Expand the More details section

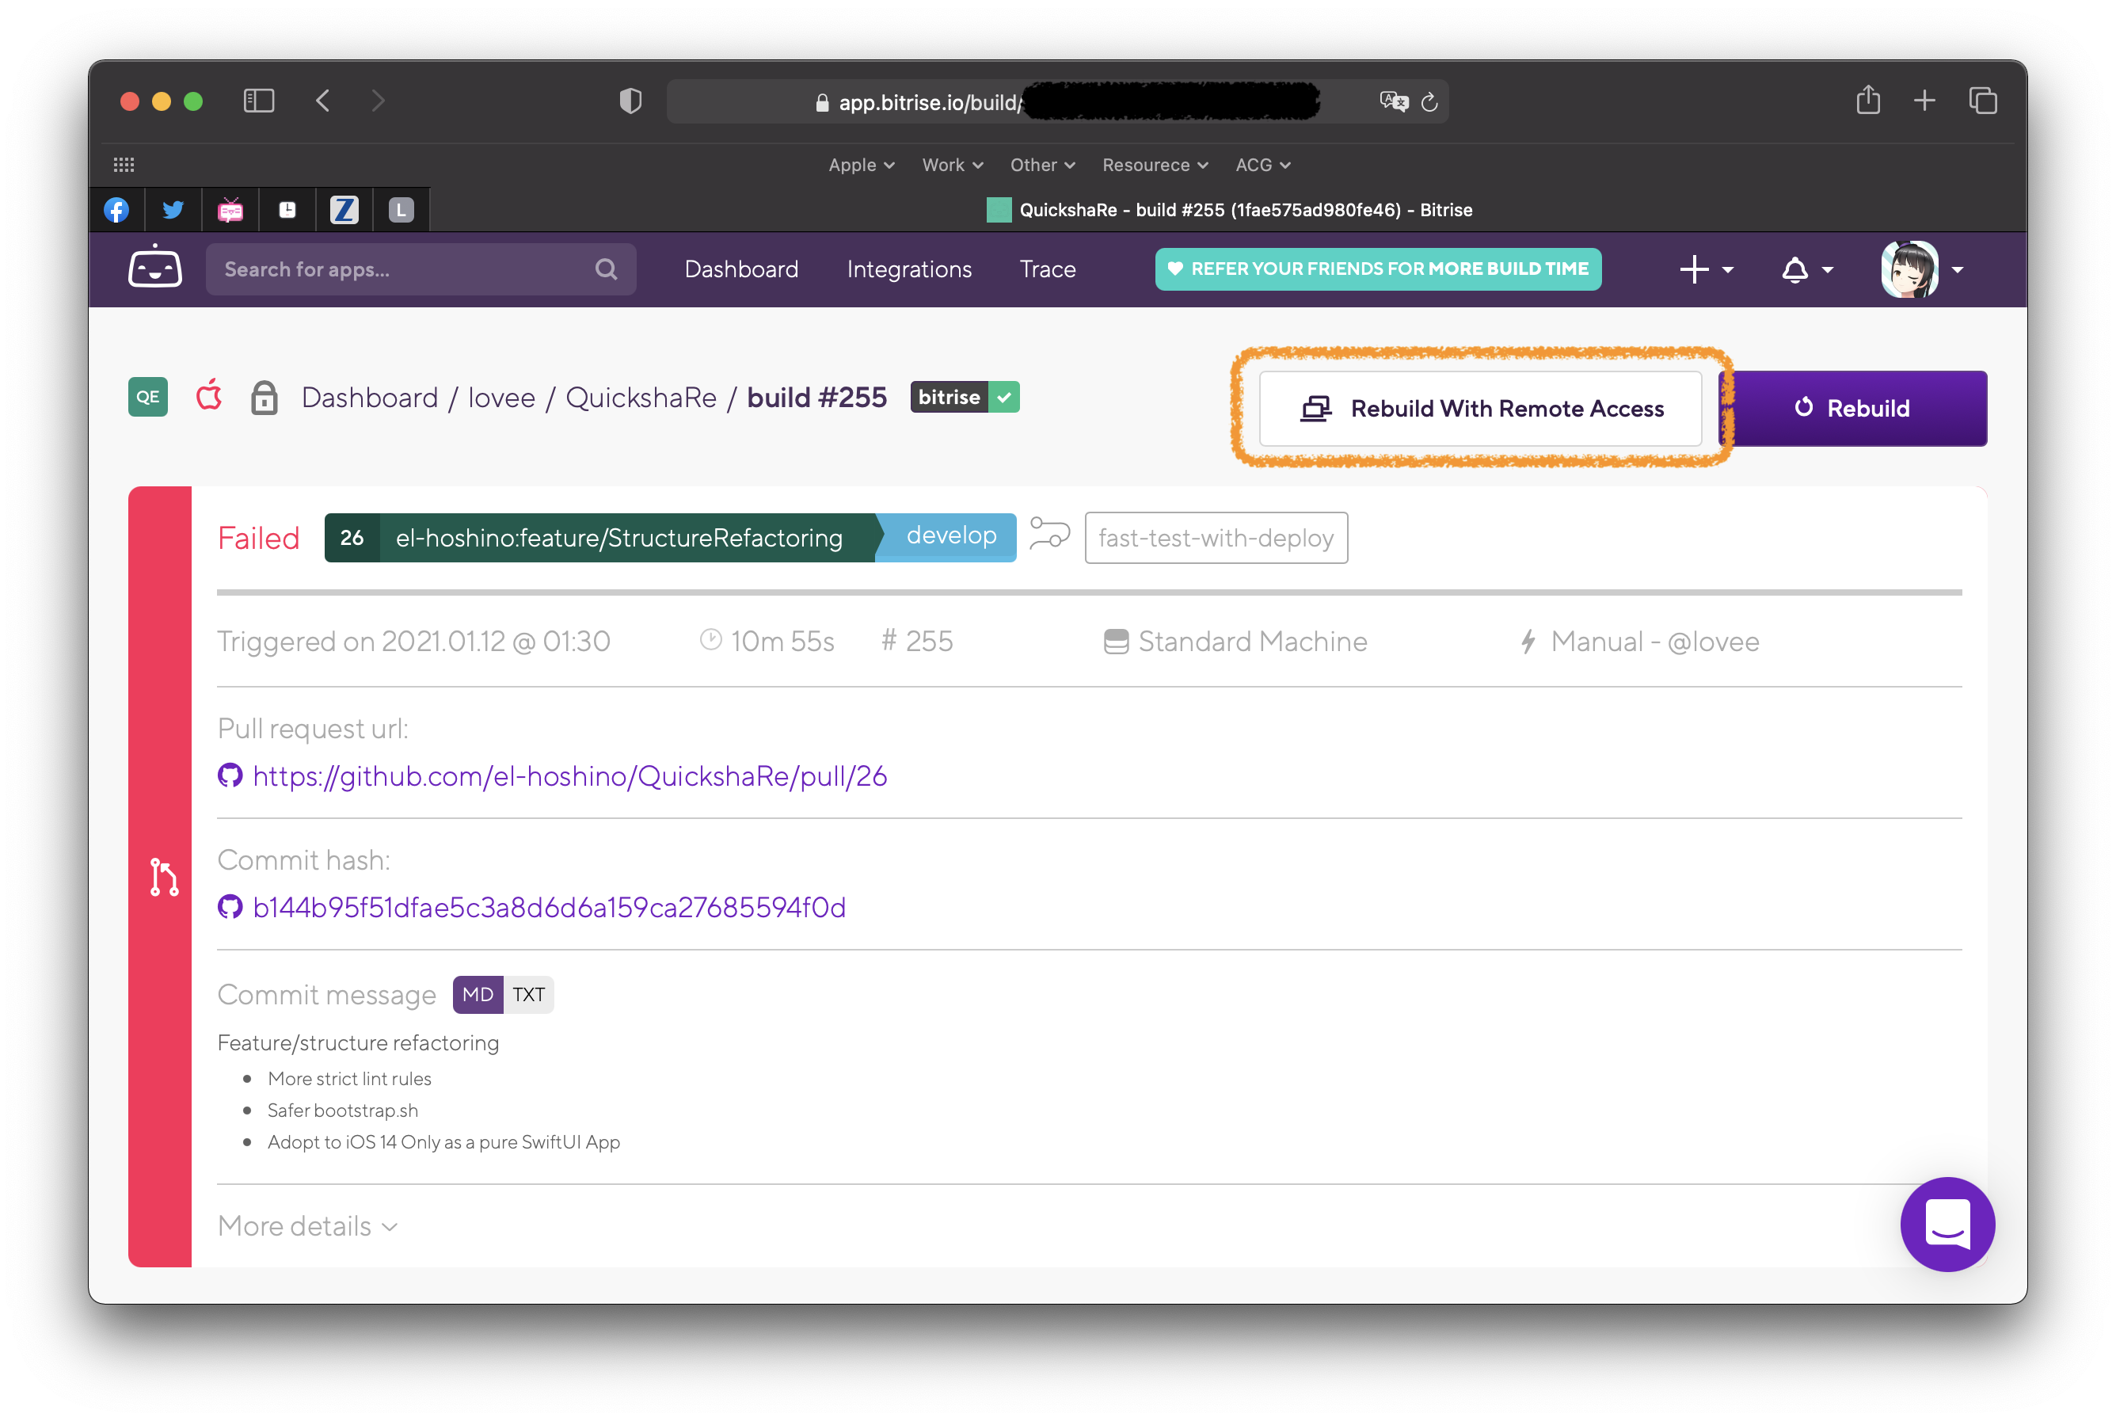tap(307, 1226)
